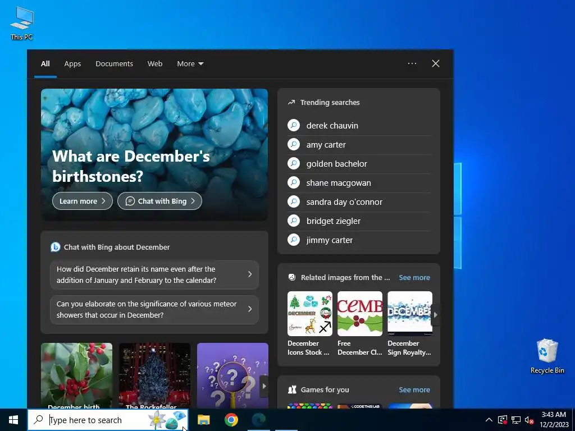Search trending term sandra day o'connor

click(x=344, y=201)
